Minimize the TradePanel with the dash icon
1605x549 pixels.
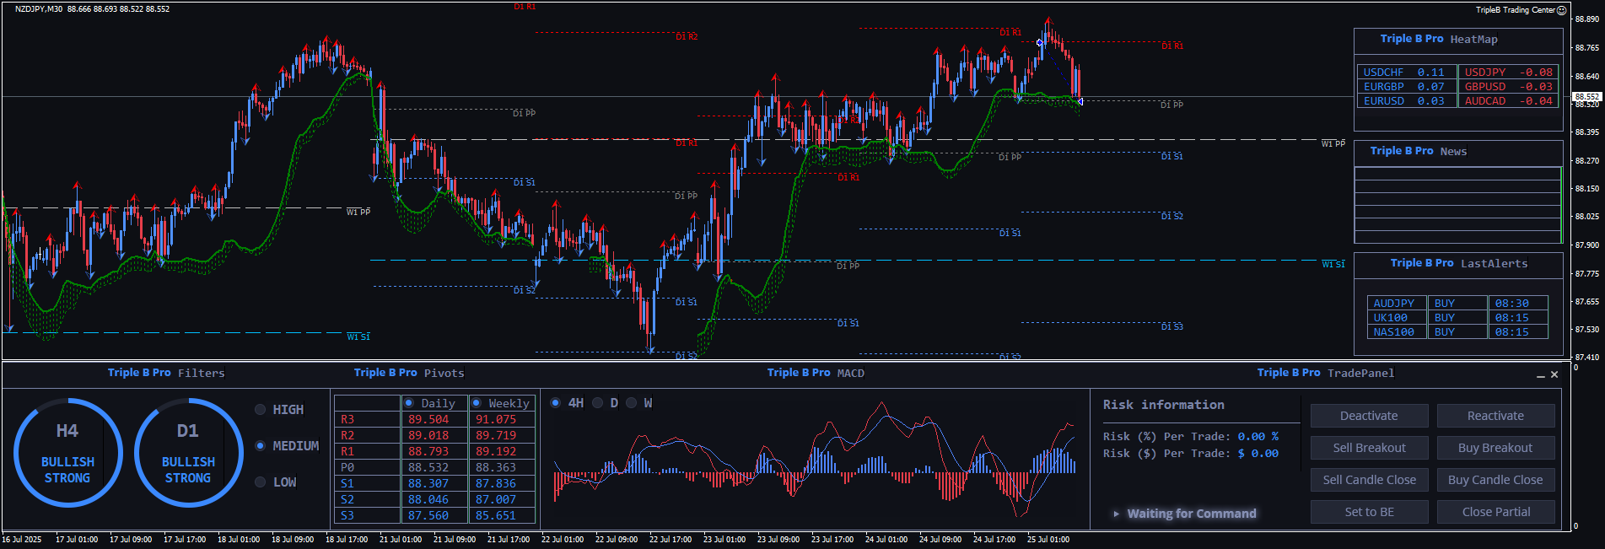[1541, 375]
